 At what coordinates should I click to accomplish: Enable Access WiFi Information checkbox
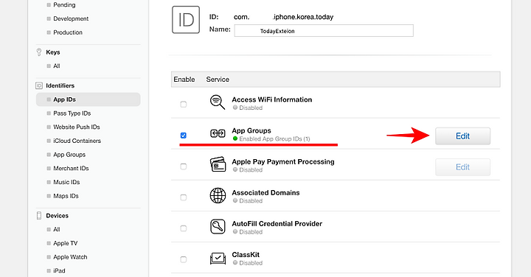tap(183, 104)
